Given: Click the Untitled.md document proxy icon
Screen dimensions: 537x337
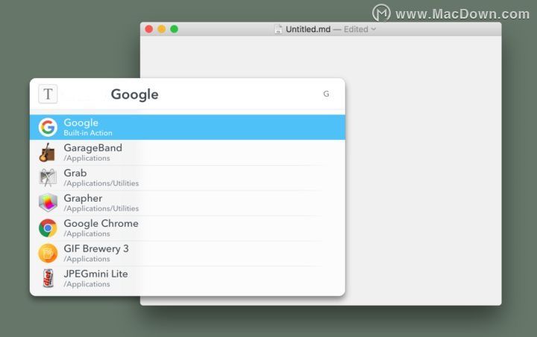Looking at the screenshot, I should pos(278,29).
